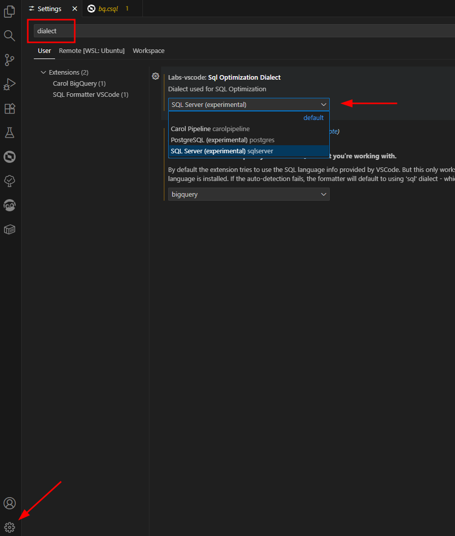Switch to Workspace settings scope
This screenshot has height=536, width=455.
(x=148, y=51)
